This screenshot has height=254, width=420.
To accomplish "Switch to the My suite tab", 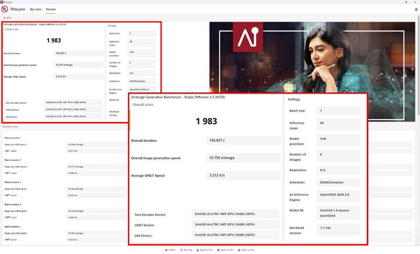I will pos(35,9).
